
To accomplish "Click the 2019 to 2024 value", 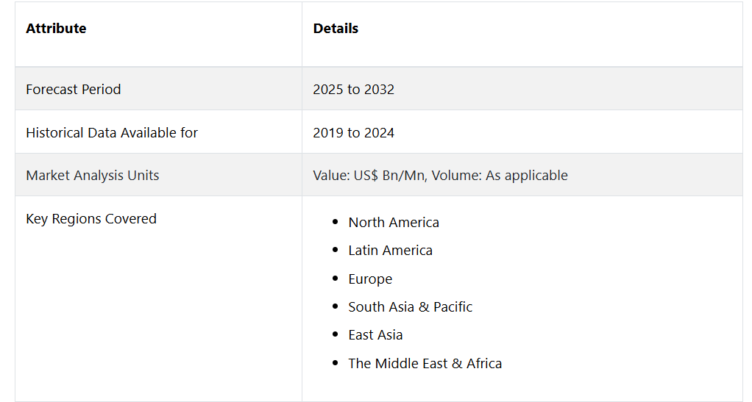I will (x=353, y=132).
